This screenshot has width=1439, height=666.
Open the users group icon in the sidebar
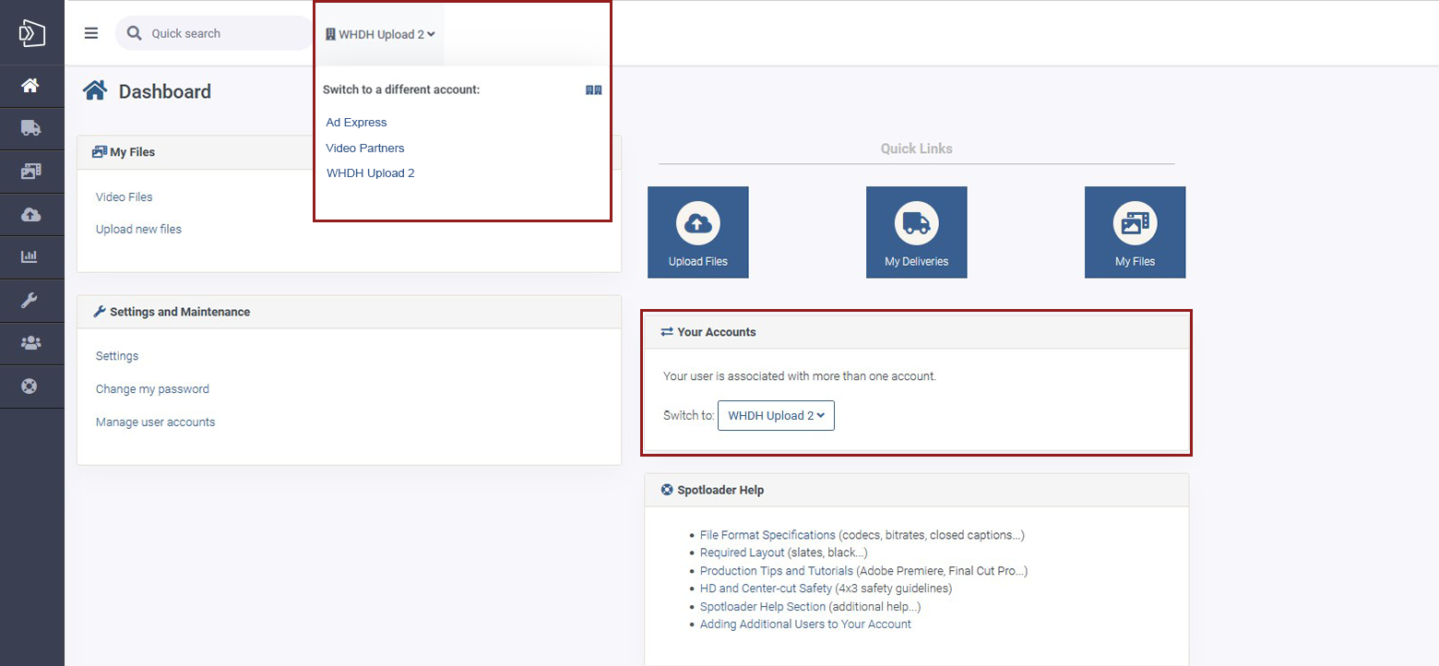[x=30, y=343]
